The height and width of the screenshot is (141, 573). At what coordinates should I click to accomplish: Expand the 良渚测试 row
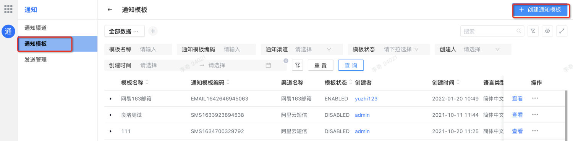(111, 115)
